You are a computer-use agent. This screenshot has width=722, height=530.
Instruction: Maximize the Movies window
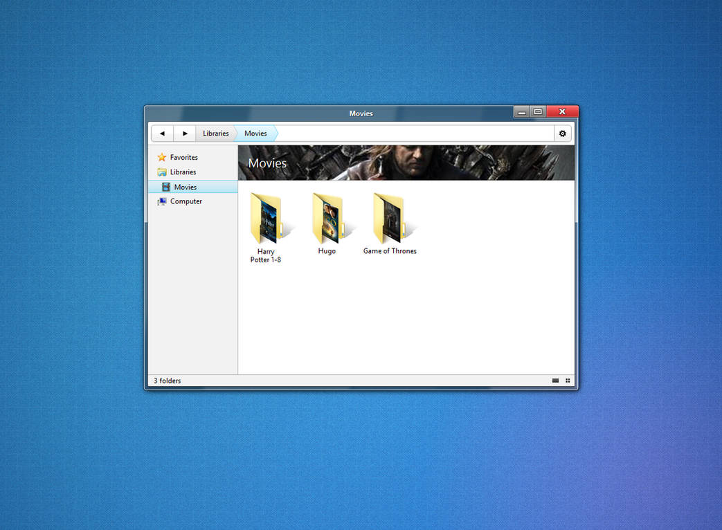(538, 112)
